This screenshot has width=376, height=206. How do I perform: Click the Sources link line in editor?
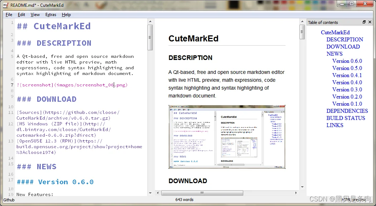[68, 115]
